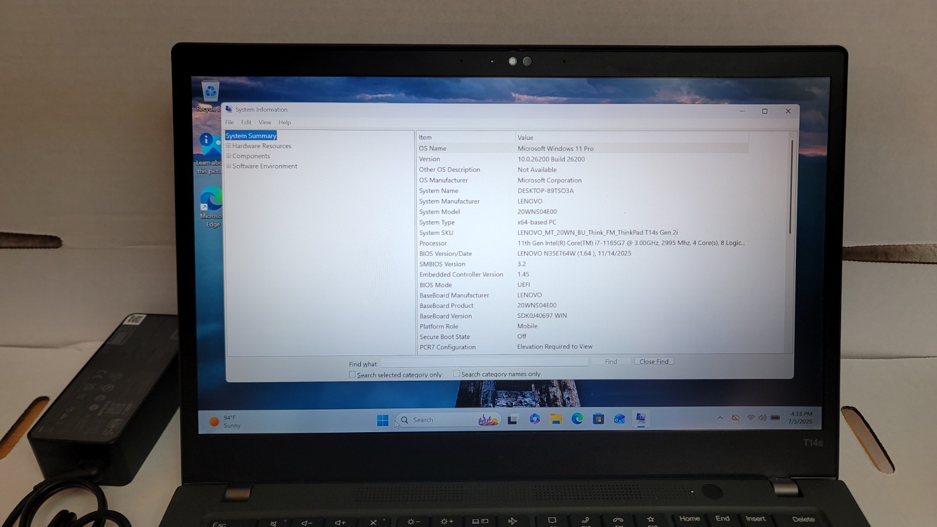Open the Help menu

coord(285,122)
